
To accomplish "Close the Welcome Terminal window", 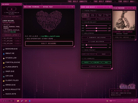I will point(72,7).
